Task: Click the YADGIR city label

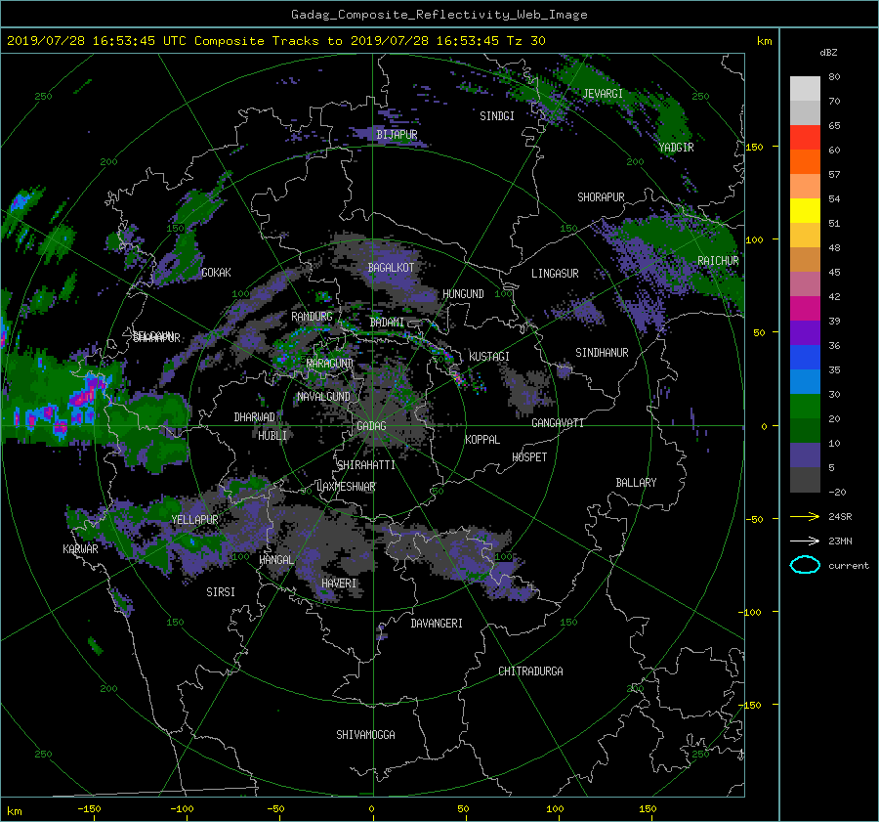Action: tap(676, 147)
